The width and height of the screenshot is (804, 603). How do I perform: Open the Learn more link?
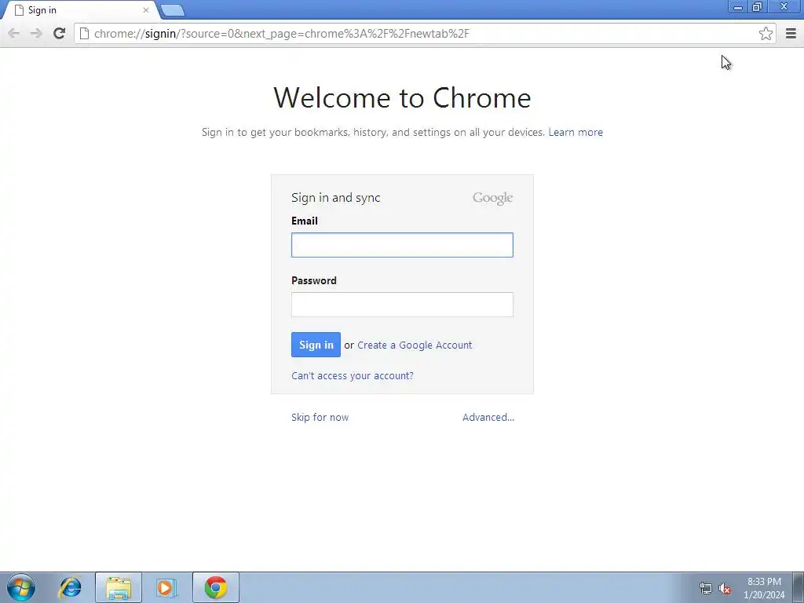[x=576, y=132]
